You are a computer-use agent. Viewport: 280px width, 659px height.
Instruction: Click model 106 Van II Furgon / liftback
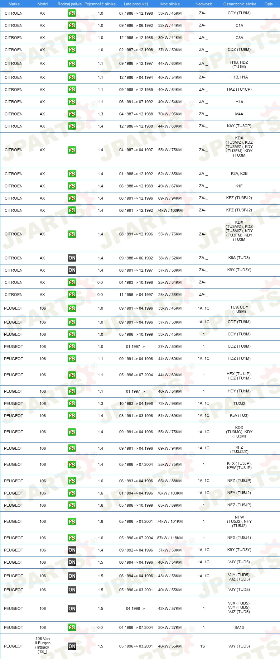[x=43, y=645]
